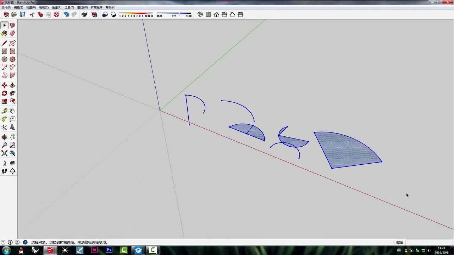The image size is (454, 255).
Task: Toggle shadows with white cube icon
Action: (113, 15)
